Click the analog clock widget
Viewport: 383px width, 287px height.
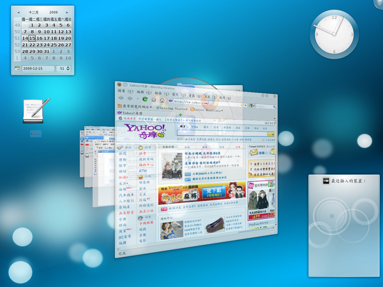point(334,34)
